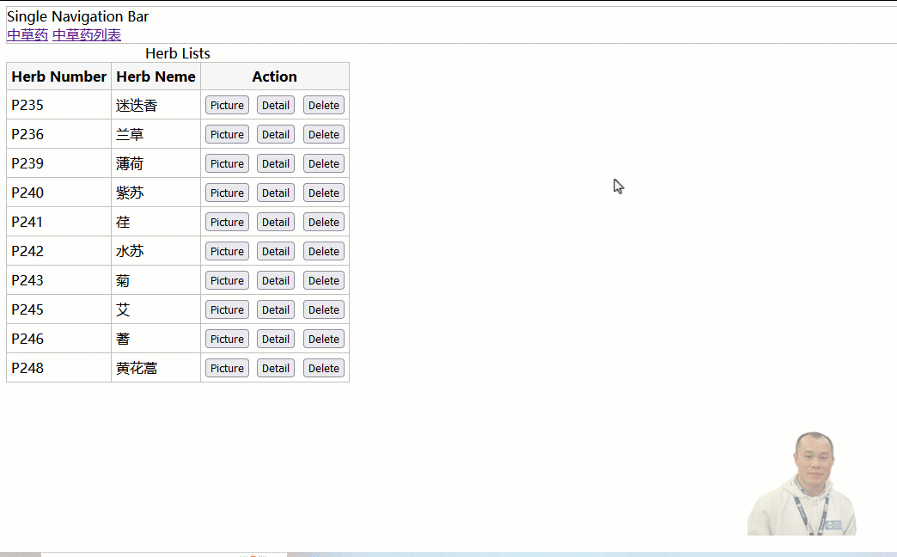The width and height of the screenshot is (897, 557).
Task: Delete herb P245 艾
Action: click(x=324, y=309)
